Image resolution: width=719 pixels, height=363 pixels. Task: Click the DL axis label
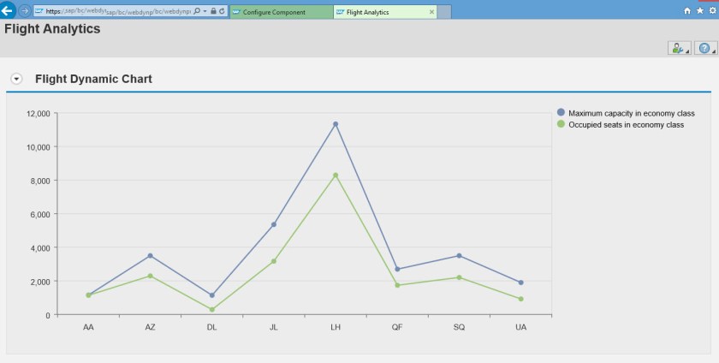pyautogui.click(x=212, y=327)
